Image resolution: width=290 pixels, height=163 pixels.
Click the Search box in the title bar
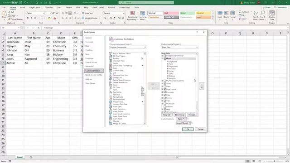[146, 2]
